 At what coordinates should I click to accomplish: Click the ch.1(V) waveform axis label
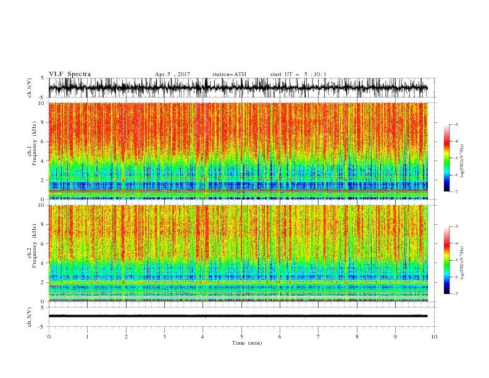[30, 88]
